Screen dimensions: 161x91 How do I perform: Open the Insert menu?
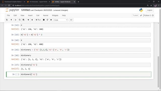pyautogui.click(x=30, y=15)
